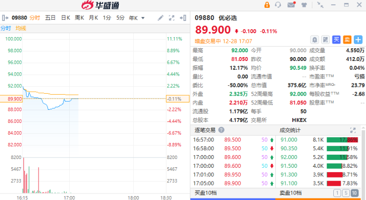Select the 卖盘10档 tab
Image resolution: width=366 pixels, height=200 pixels.
(x=291, y=193)
